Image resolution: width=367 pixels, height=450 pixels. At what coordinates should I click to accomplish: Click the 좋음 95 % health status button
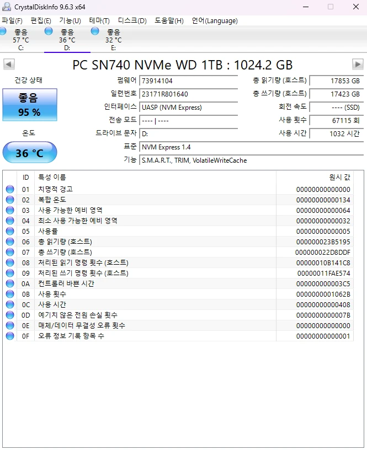tap(30, 105)
